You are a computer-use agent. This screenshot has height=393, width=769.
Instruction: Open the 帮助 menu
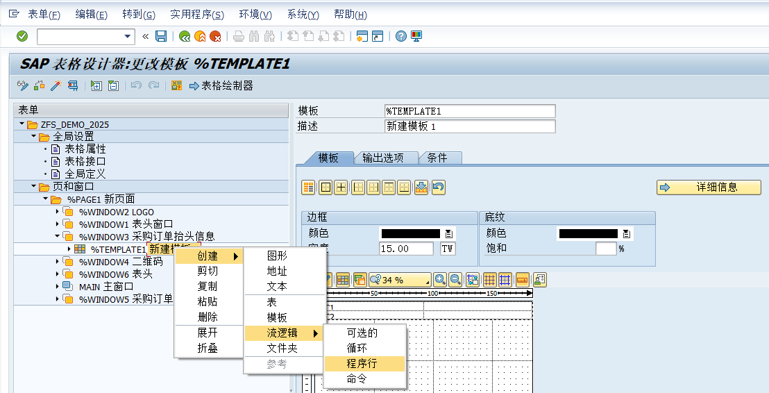(350, 15)
